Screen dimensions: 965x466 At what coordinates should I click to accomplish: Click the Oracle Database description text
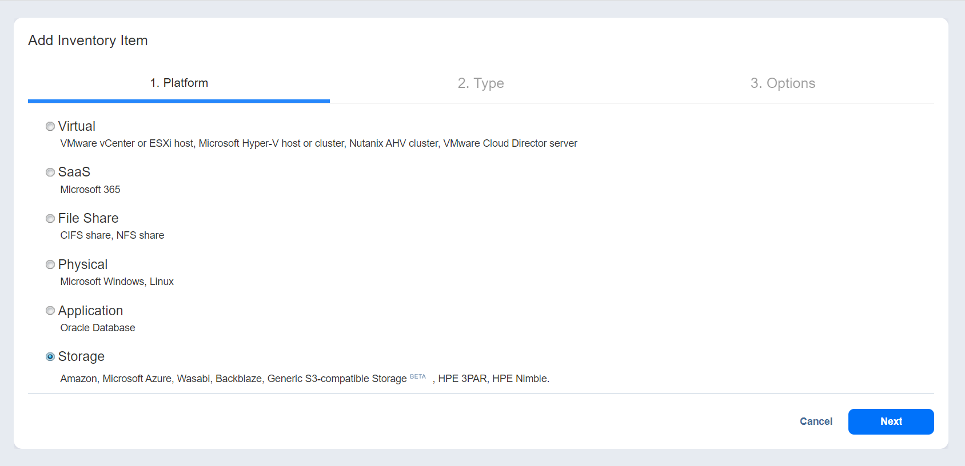(98, 328)
